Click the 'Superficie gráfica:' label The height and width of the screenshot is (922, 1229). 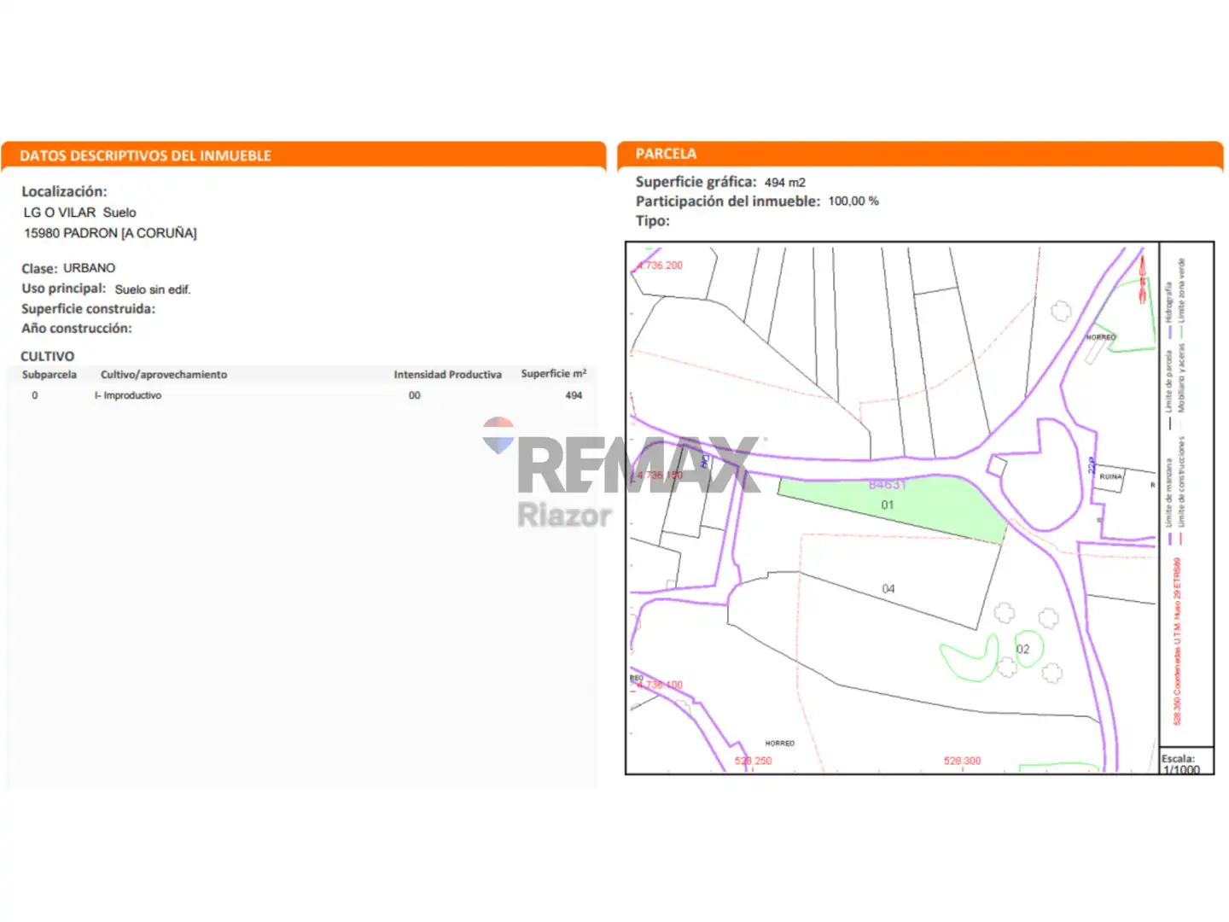click(x=696, y=182)
